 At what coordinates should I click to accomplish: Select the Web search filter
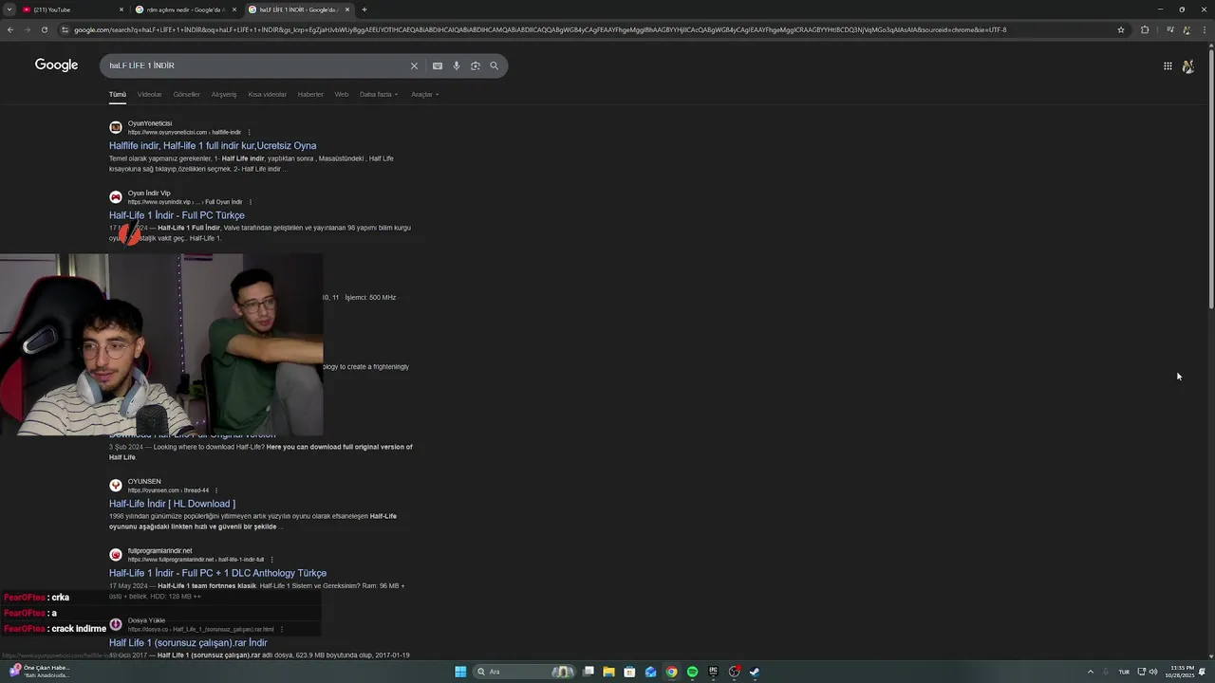(x=342, y=94)
